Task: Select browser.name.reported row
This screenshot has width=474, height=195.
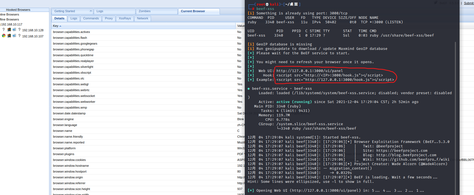Action: pyautogui.click(x=148, y=142)
